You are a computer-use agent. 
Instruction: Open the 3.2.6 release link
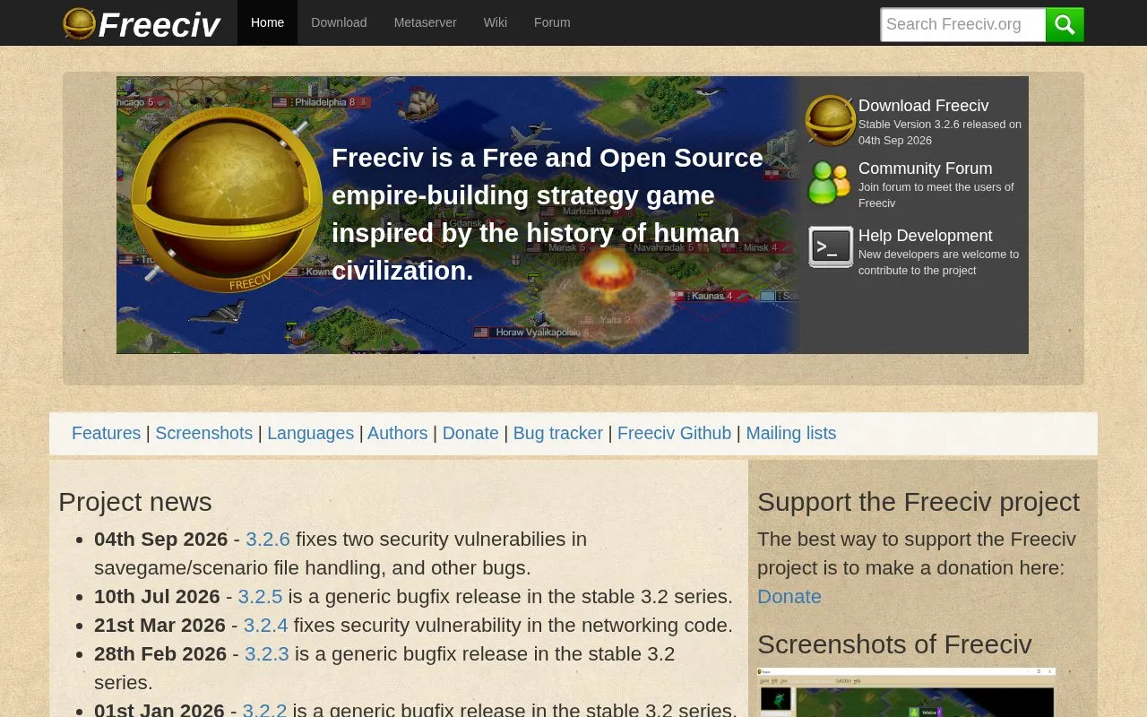[268, 540]
